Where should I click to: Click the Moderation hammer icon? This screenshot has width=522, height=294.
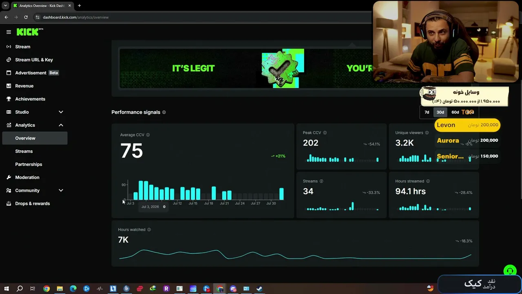(9, 177)
